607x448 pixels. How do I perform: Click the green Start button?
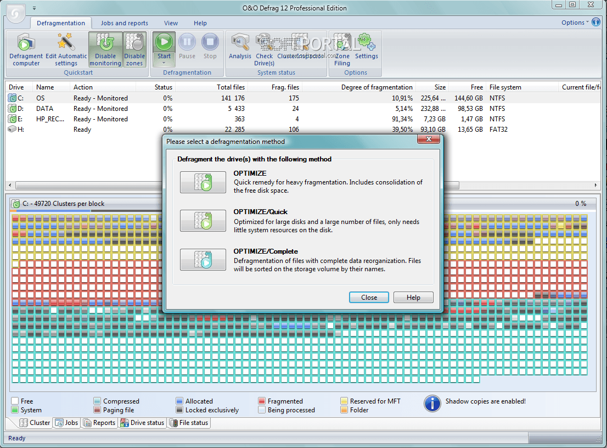coord(164,42)
